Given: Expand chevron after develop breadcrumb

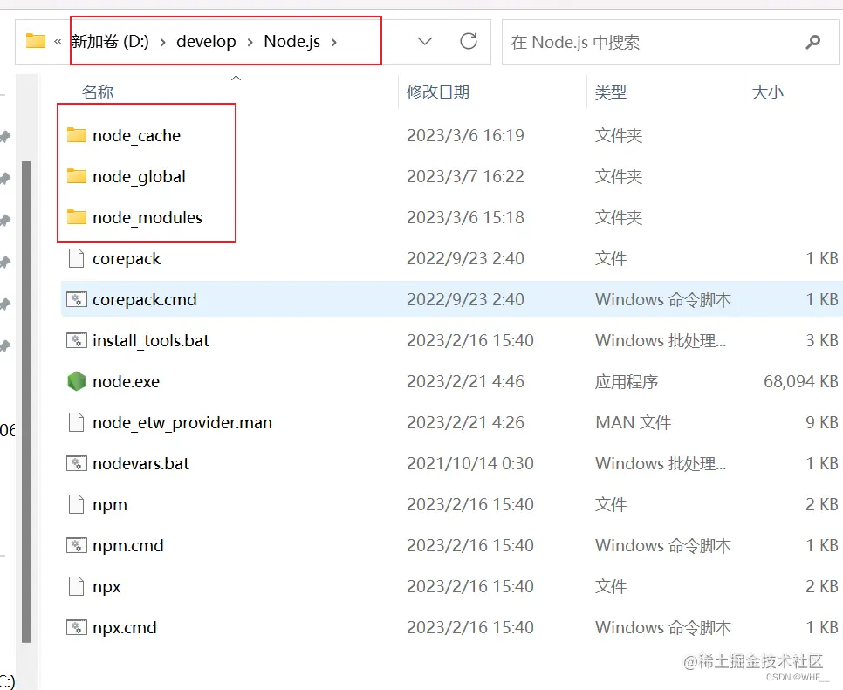Looking at the screenshot, I should pyautogui.click(x=250, y=42).
